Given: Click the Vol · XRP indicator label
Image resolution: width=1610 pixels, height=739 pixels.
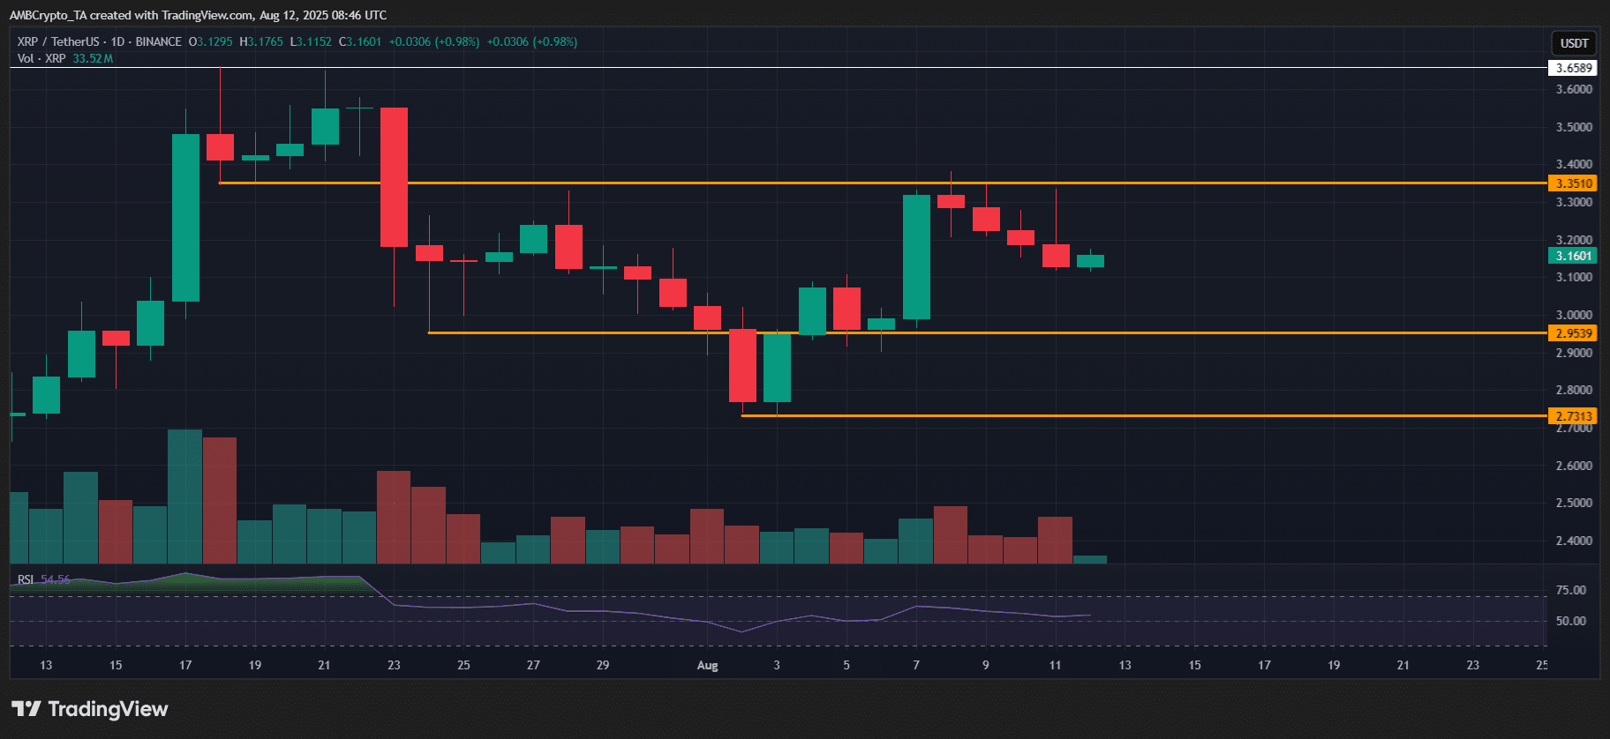Looking at the screenshot, I should (41, 58).
